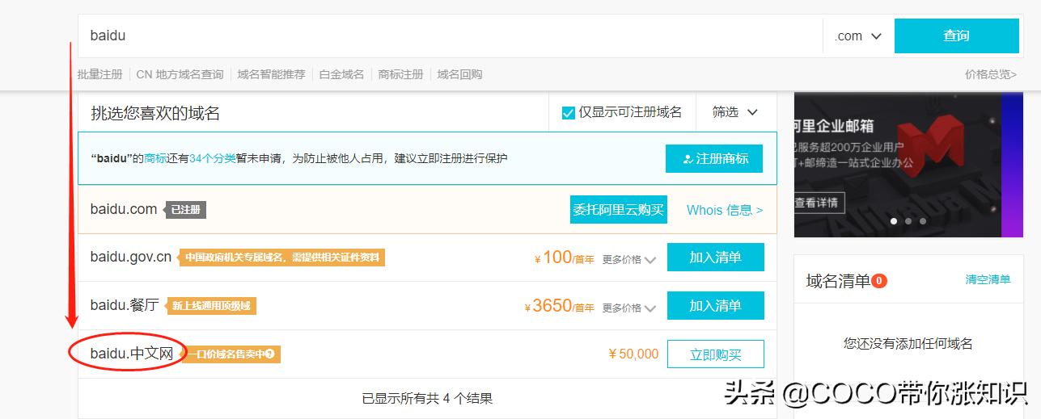Screen dimensions: 1041x419
Task: Toggle 仅显示可注册域名 checkbox
Action: click(568, 112)
